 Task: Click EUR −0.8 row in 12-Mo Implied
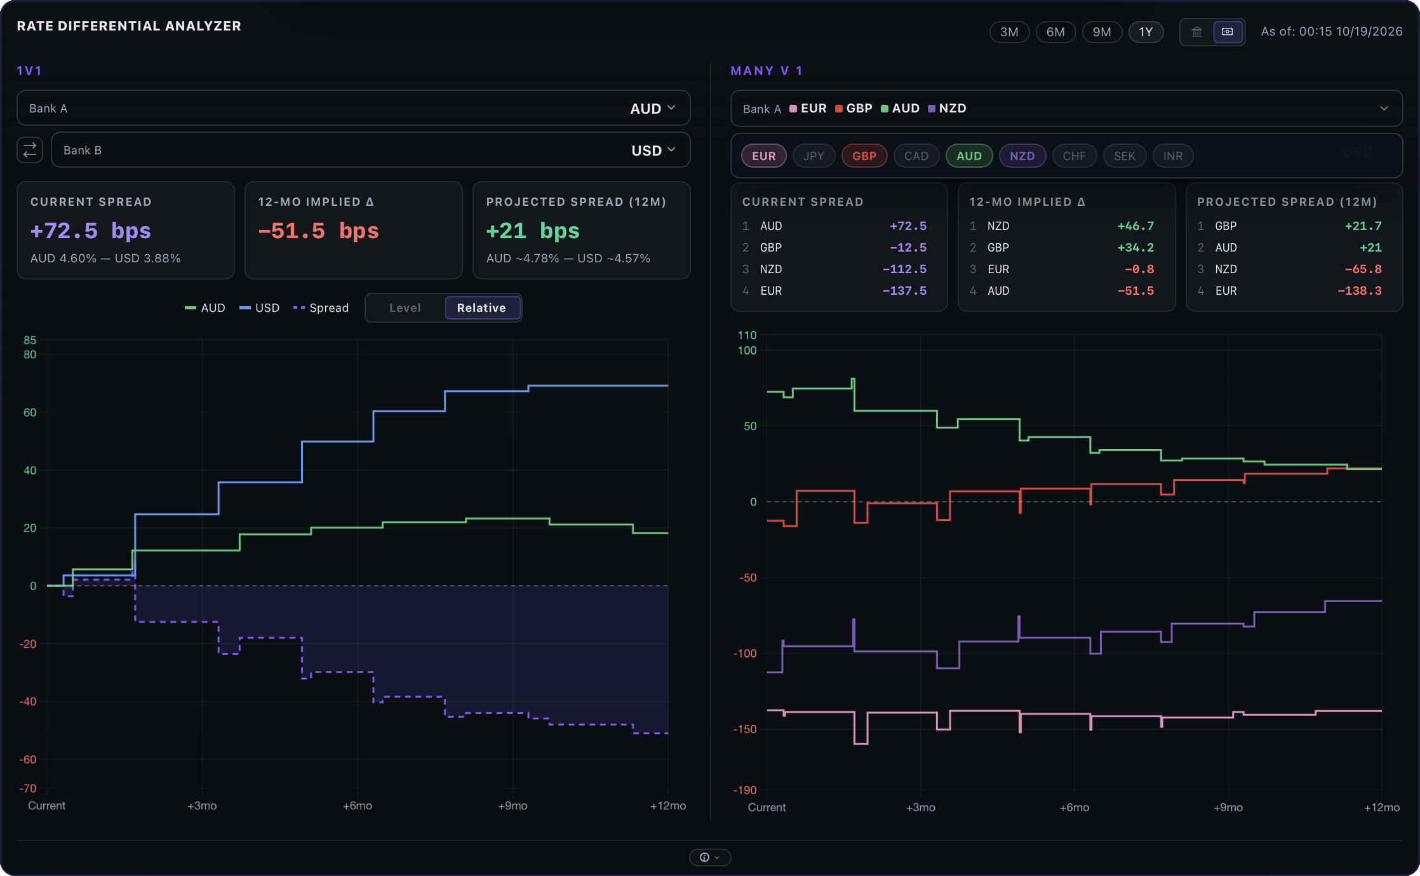(x=1062, y=269)
